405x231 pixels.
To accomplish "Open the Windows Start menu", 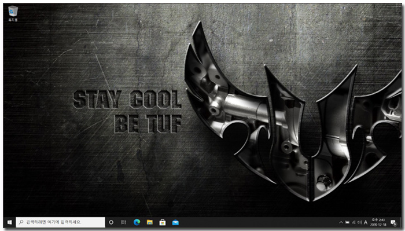I will (10, 222).
